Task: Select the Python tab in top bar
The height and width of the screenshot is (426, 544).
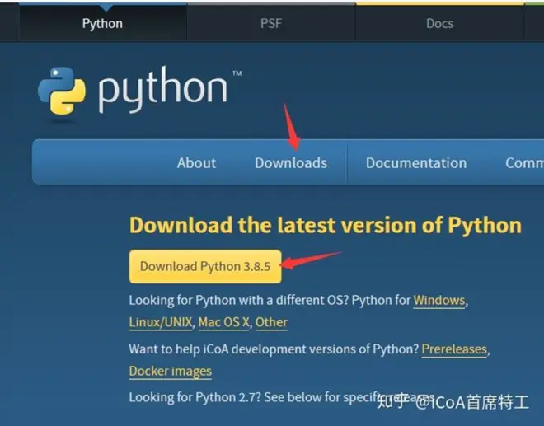Action: coord(103,24)
